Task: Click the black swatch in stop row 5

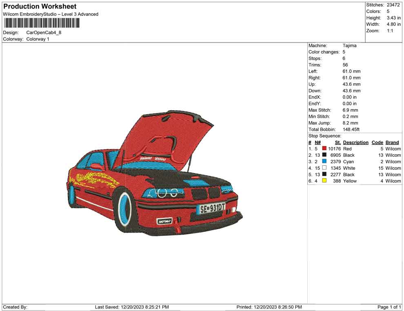Action: [324, 174]
